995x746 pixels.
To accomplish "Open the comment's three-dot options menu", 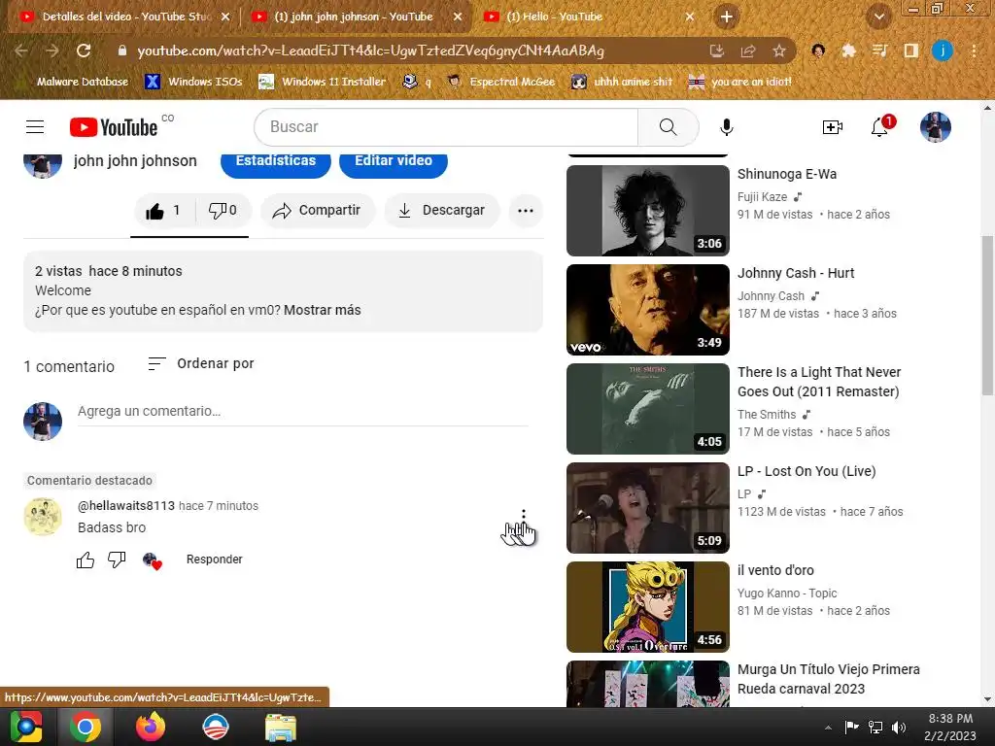I will click(x=524, y=515).
